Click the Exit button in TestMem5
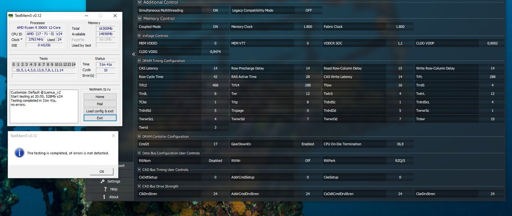This screenshot has width=512, height=216. pos(100,118)
